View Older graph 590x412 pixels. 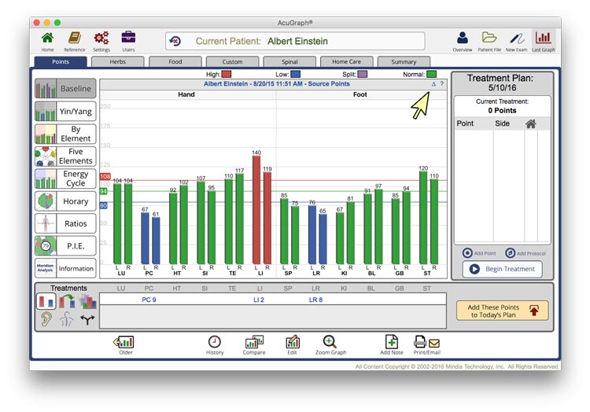[x=124, y=345]
